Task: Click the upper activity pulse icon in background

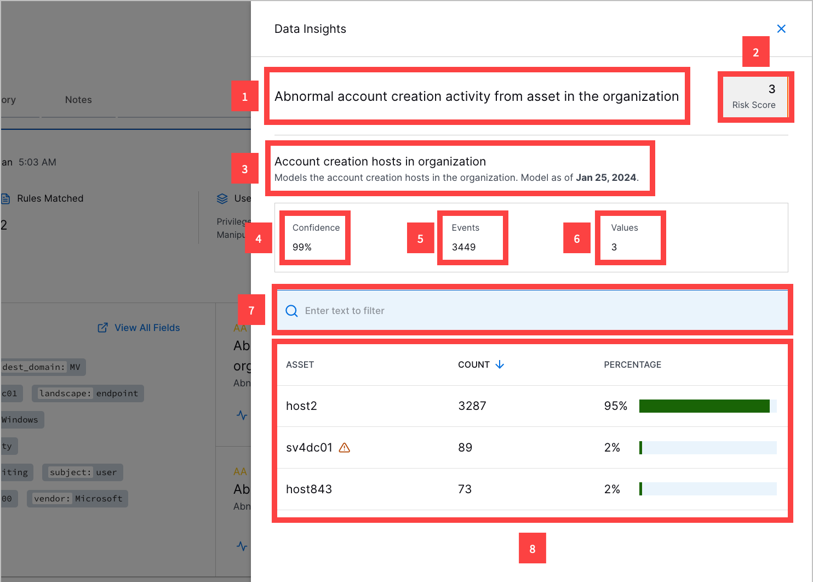Action: [242, 415]
